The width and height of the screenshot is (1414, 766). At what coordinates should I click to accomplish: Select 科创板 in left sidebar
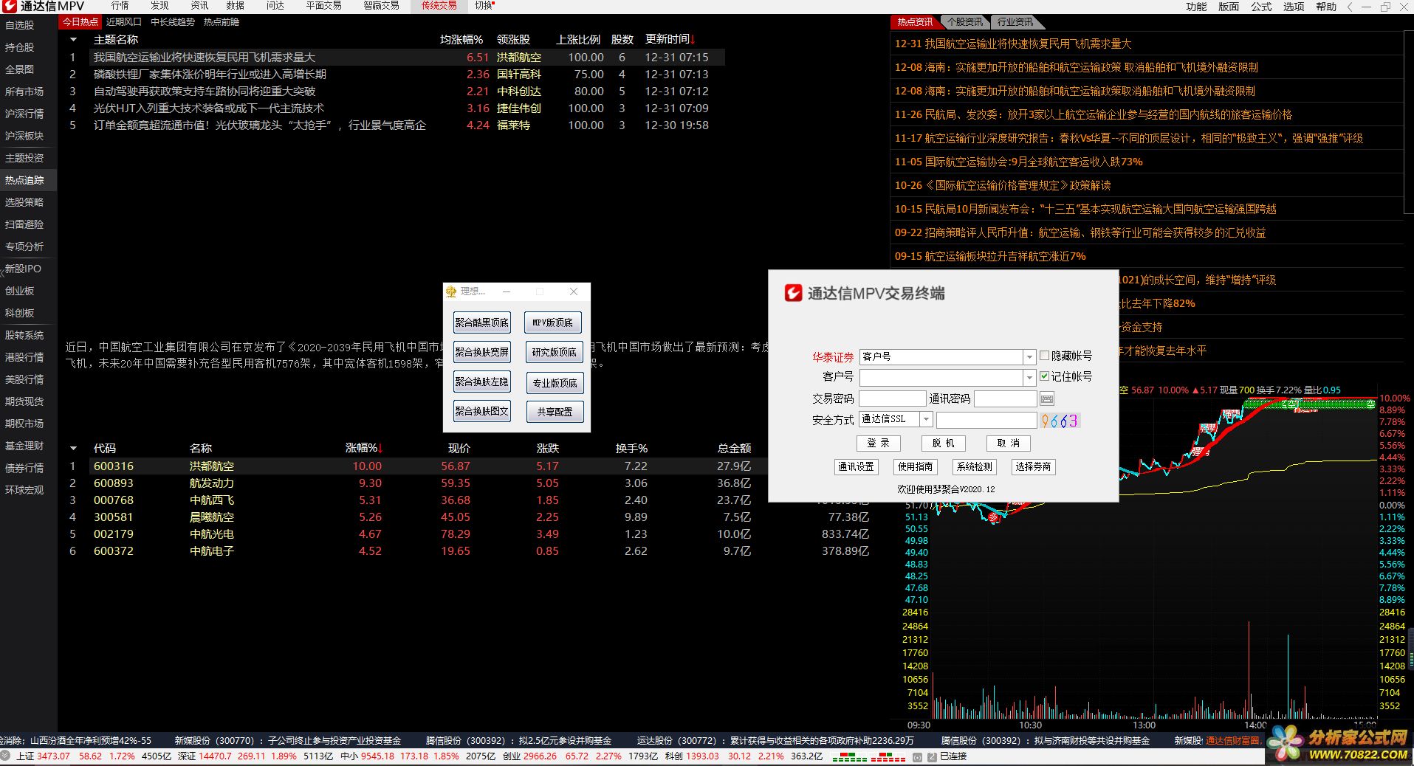click(x=20, y=313)
